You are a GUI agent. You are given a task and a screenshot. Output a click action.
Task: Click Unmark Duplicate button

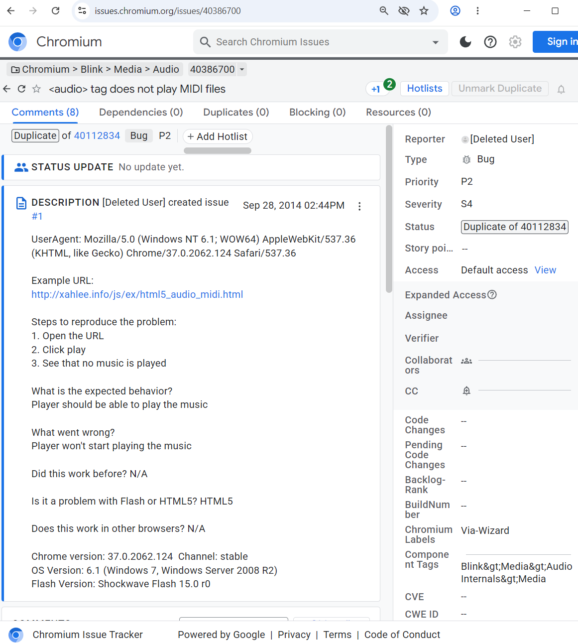tap(500, 88)
